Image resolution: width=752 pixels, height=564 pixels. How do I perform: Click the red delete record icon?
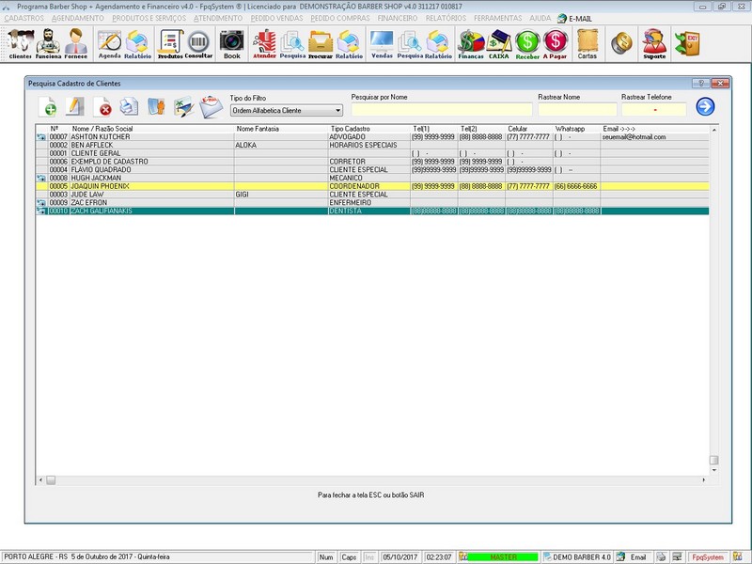102,107
